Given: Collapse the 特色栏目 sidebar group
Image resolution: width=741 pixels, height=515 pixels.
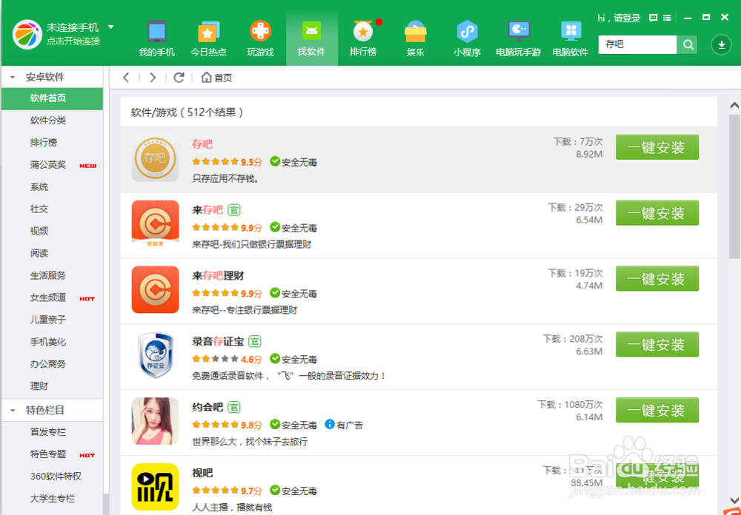Looking at the screenshot, I should pyautogui.click(x=13, y=410).
